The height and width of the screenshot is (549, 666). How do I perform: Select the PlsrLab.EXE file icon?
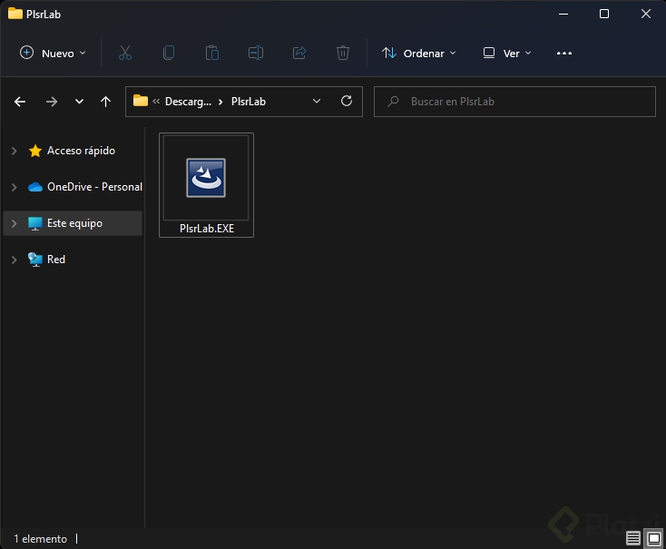coord(206,178)
